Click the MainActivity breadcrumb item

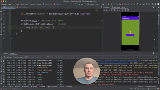pos(47,4)
